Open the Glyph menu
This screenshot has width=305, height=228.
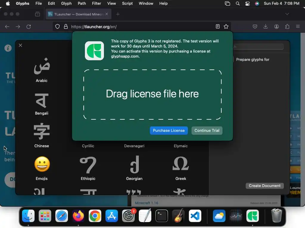click(x=66, y=4)
